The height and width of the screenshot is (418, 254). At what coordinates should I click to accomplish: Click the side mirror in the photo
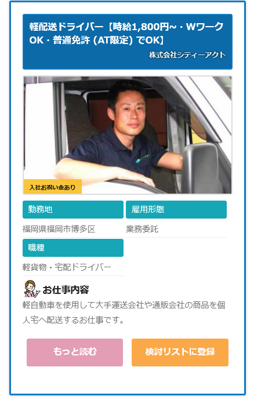tap(203, 168)
